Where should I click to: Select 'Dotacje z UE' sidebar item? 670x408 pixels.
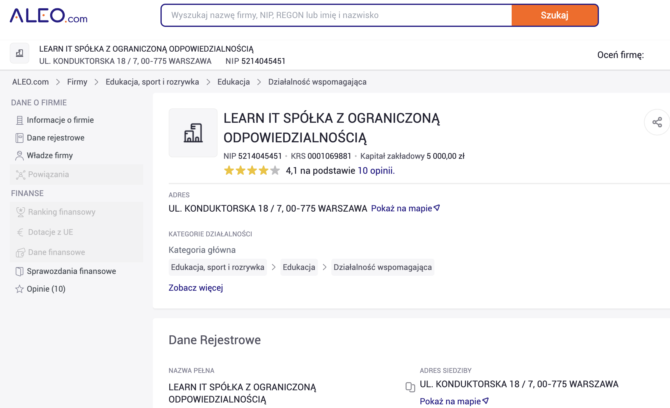tap(76, 232)
